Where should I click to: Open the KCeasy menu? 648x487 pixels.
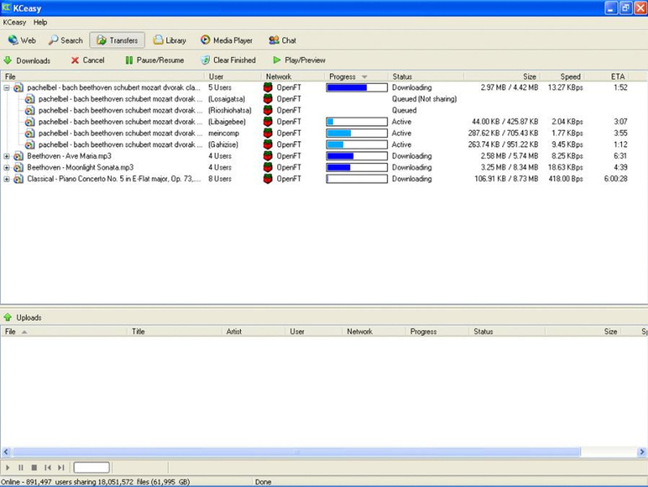point(15,23)
